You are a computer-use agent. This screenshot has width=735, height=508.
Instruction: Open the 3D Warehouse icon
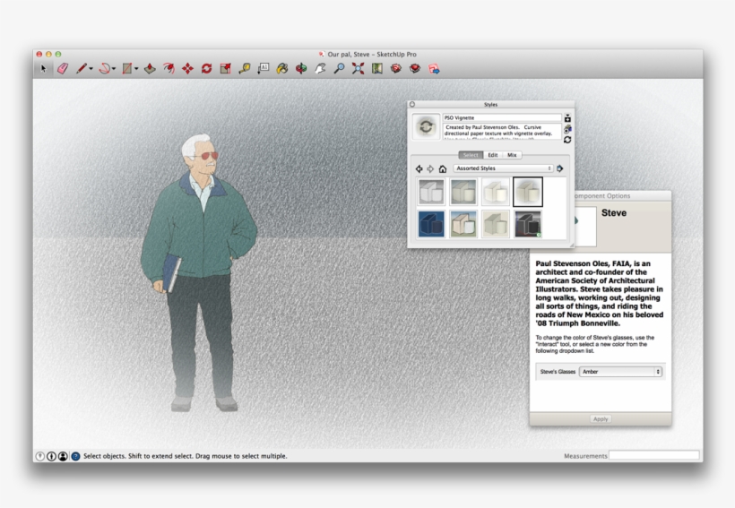click(396, 69)
